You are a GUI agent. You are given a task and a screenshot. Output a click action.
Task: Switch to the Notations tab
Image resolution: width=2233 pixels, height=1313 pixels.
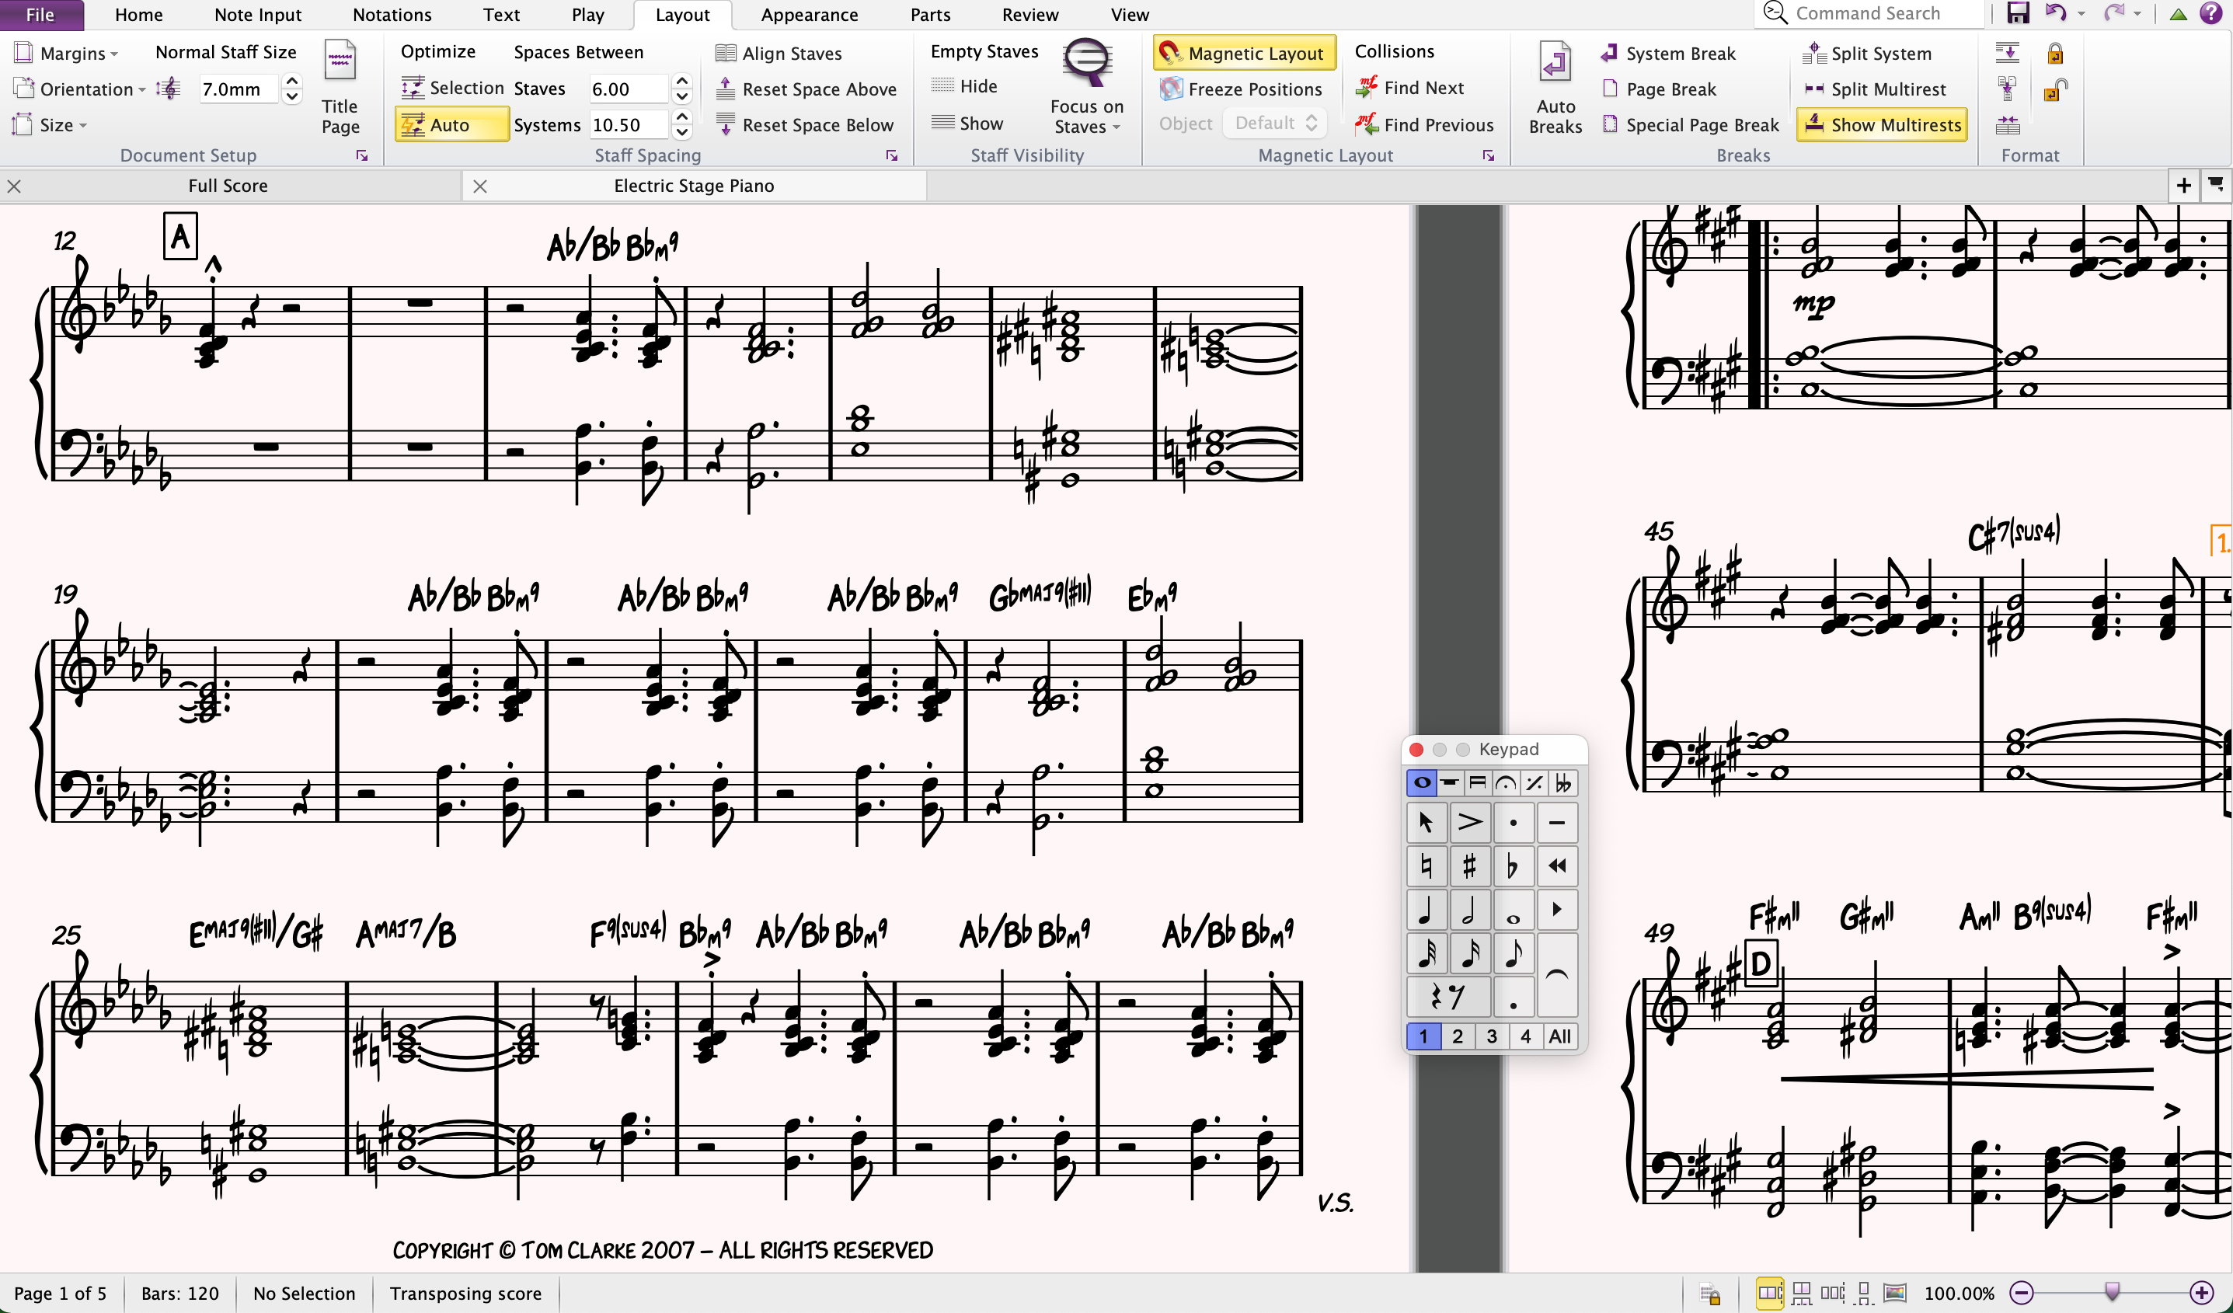[x=392, y=14]
